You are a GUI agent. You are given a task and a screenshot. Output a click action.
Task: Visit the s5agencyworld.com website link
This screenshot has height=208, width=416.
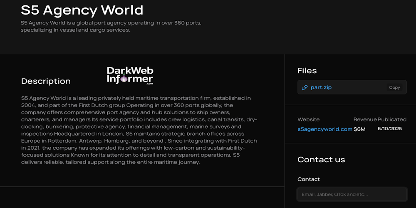tap(325, 129)
